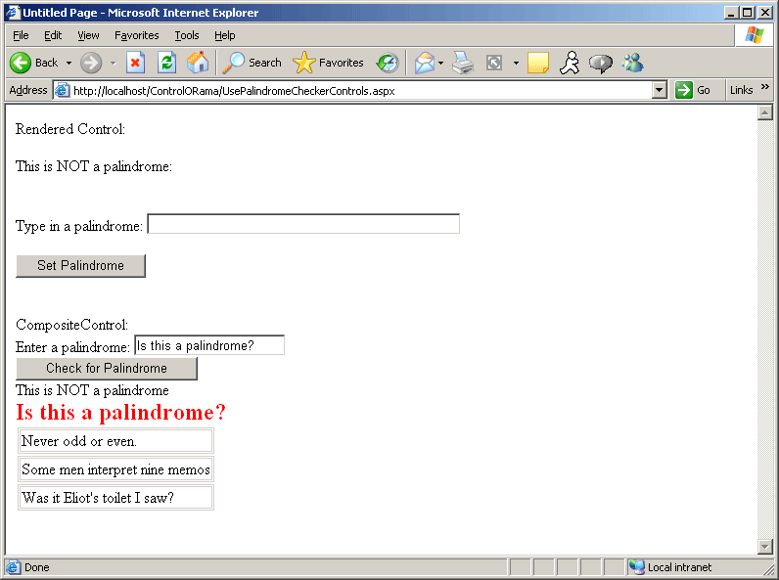Open the Discuss speech bubble icon
Screen dimensions: 779x580
click(601, 63)
